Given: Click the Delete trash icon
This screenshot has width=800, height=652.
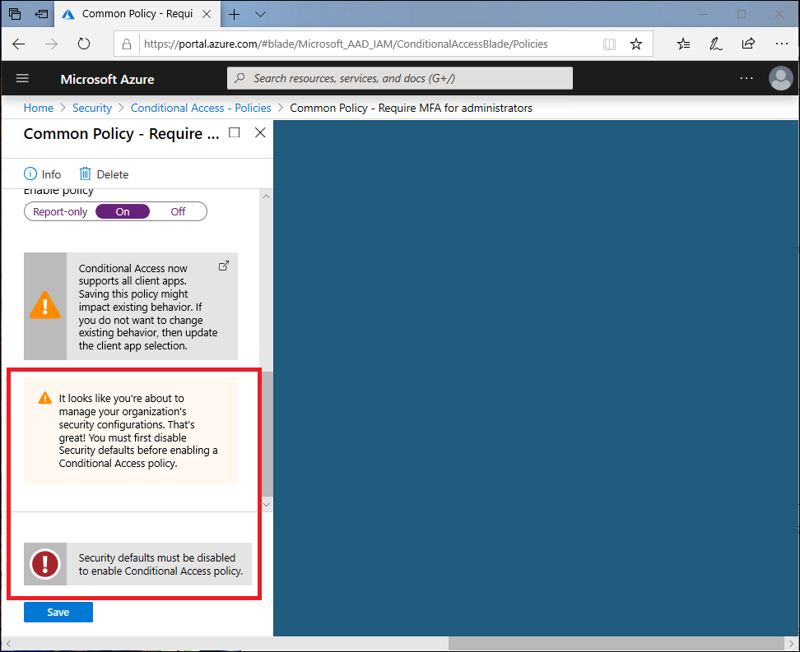Looking at the screenshot, I should [x=85, y=174].
